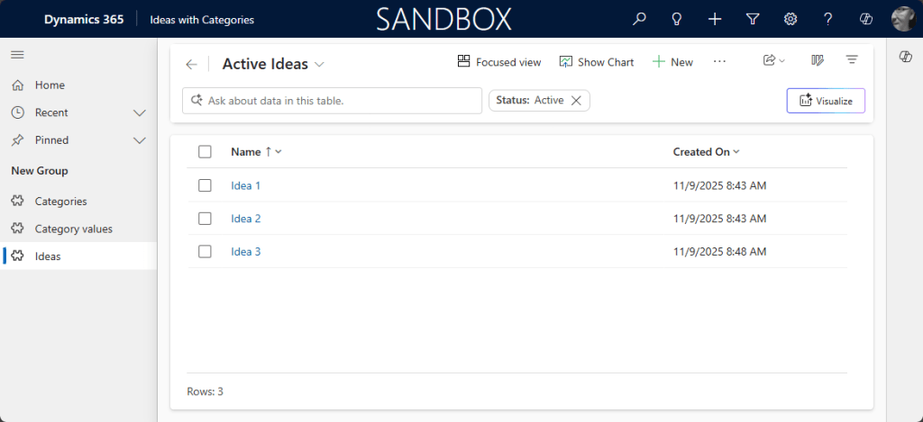923x422 pixels.
Task: Open the search magnifier in top bar
Action: pos(639,19)
